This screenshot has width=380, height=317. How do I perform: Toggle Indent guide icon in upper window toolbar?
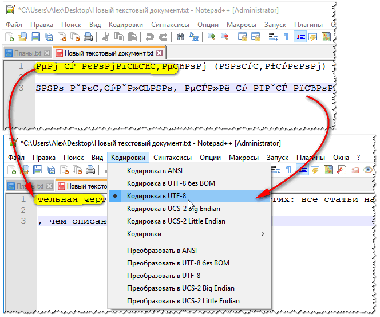[300, 37]
